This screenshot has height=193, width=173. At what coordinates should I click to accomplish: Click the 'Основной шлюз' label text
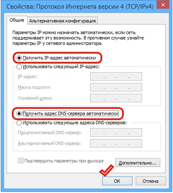[35, 98]
